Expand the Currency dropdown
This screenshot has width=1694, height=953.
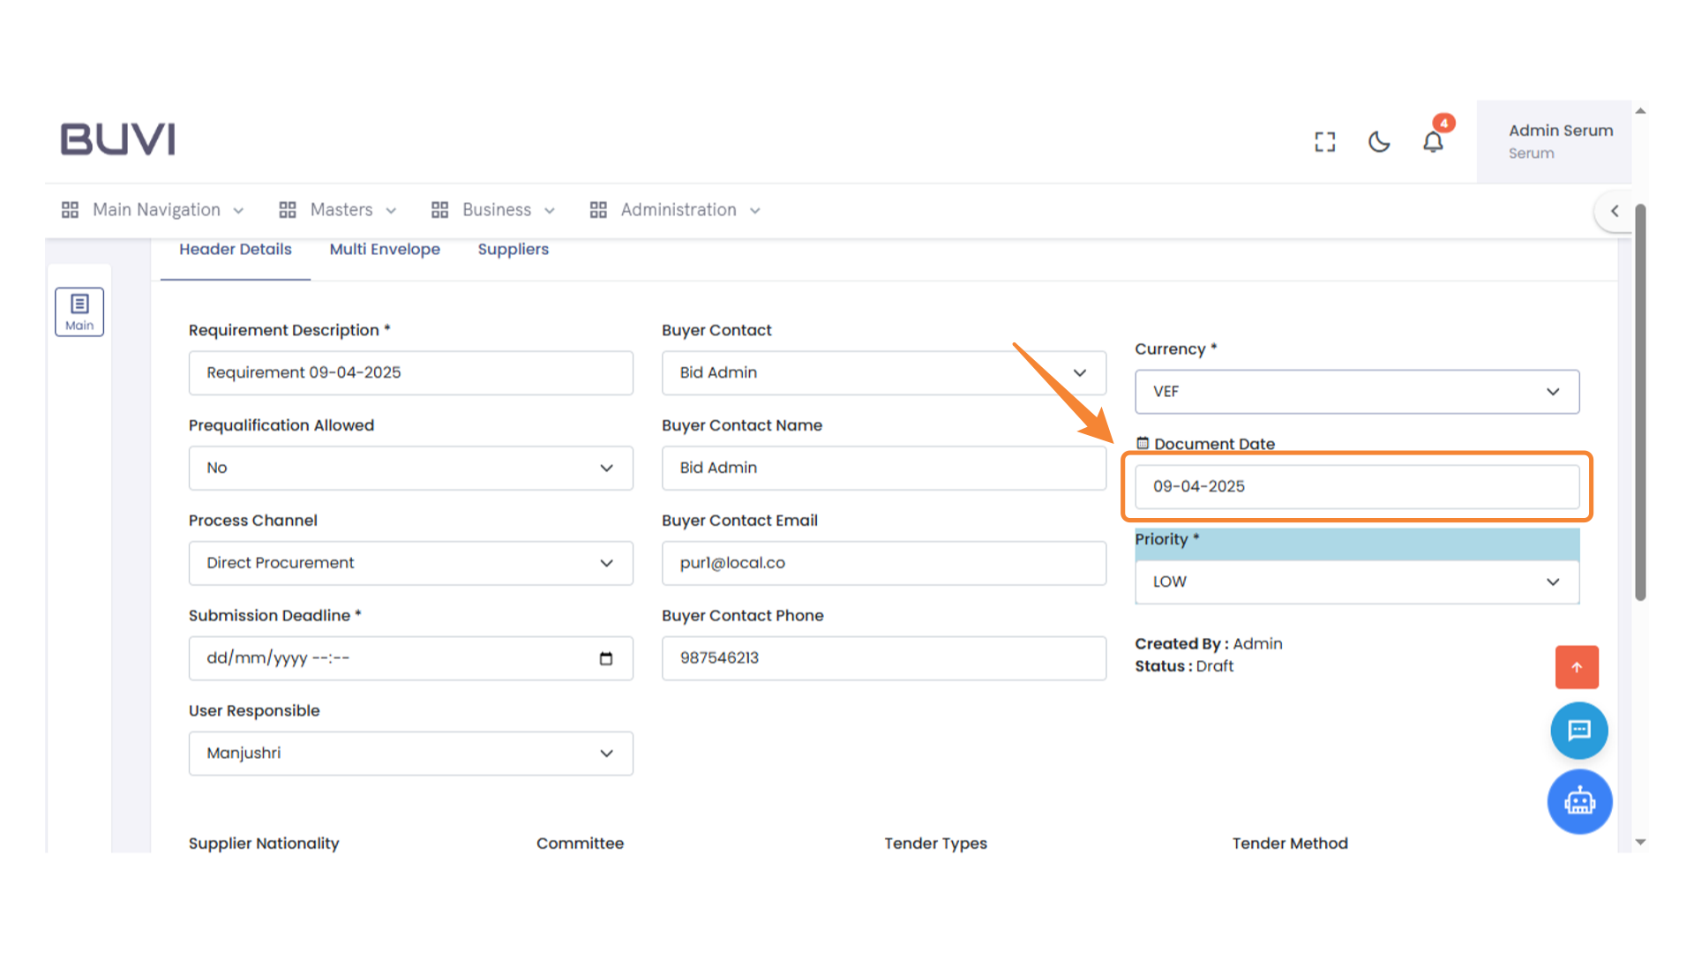click(1356, 392)
